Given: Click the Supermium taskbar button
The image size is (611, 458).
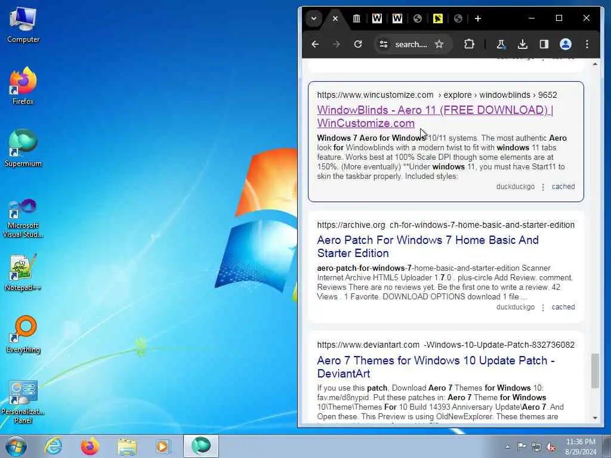Looking at the screenshot, I should (201, 446).
